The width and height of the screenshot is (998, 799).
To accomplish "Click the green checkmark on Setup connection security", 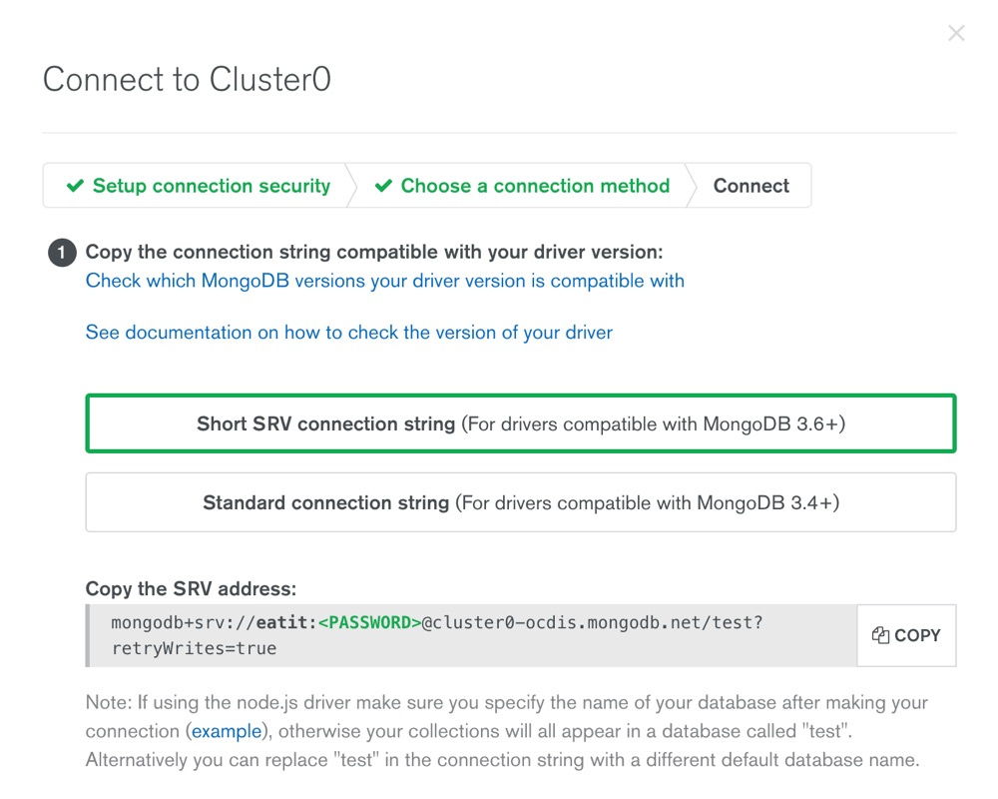I will pos(76,186).
